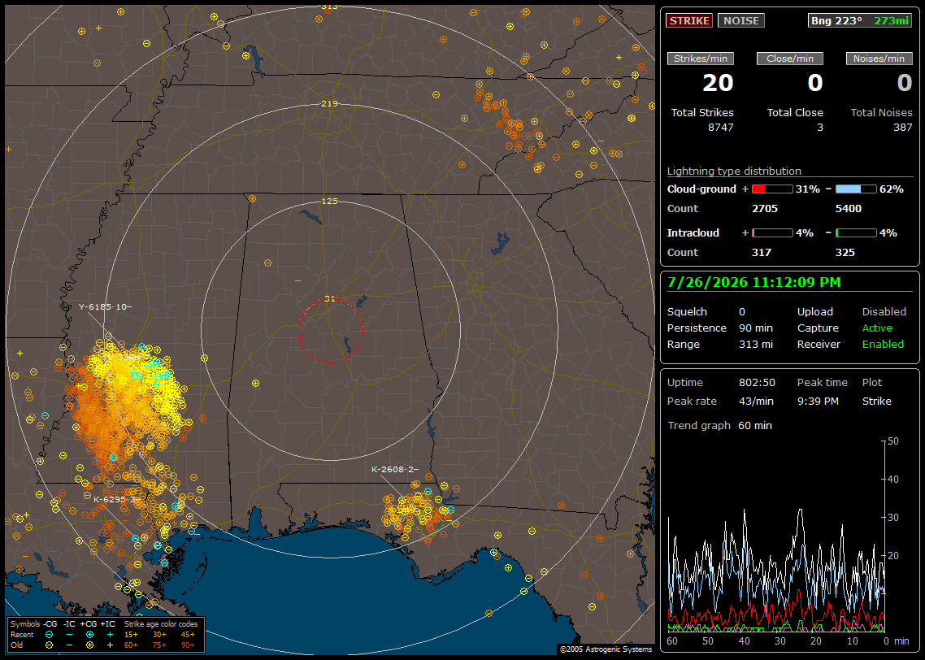Click the NOISE mode button

pos(741,20)
